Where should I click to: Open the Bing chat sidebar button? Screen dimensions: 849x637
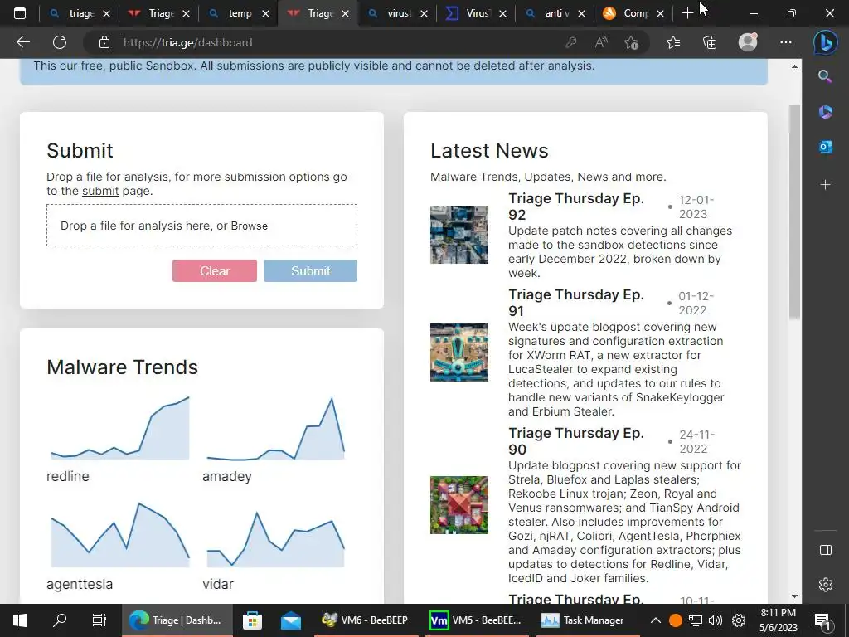(825, 42)
